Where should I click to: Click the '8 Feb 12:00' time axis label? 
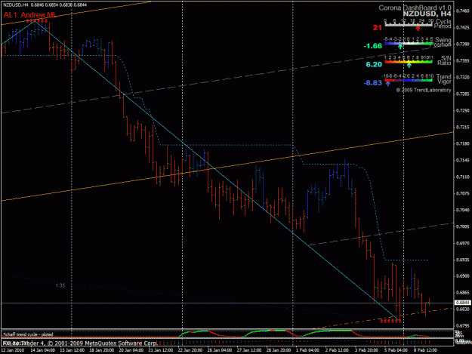pos(425,350)
